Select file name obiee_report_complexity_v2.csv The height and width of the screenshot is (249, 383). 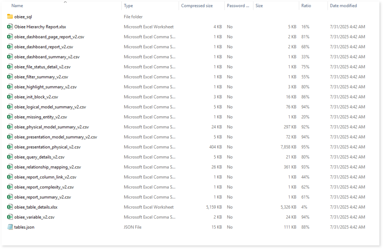click(44, 187)
